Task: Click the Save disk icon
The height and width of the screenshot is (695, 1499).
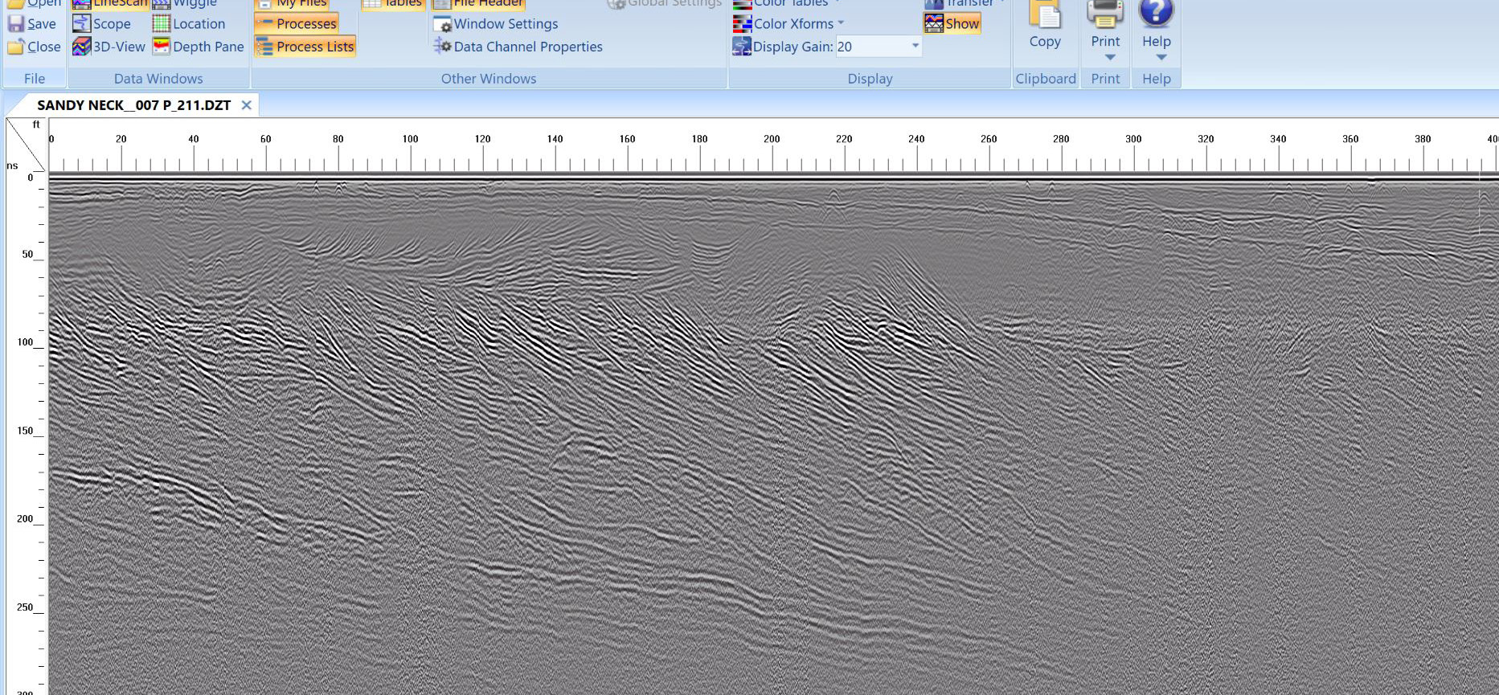Action: point(16,24)
